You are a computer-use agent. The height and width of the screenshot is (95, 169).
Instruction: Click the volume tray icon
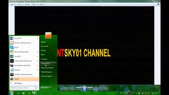(143, 93)
